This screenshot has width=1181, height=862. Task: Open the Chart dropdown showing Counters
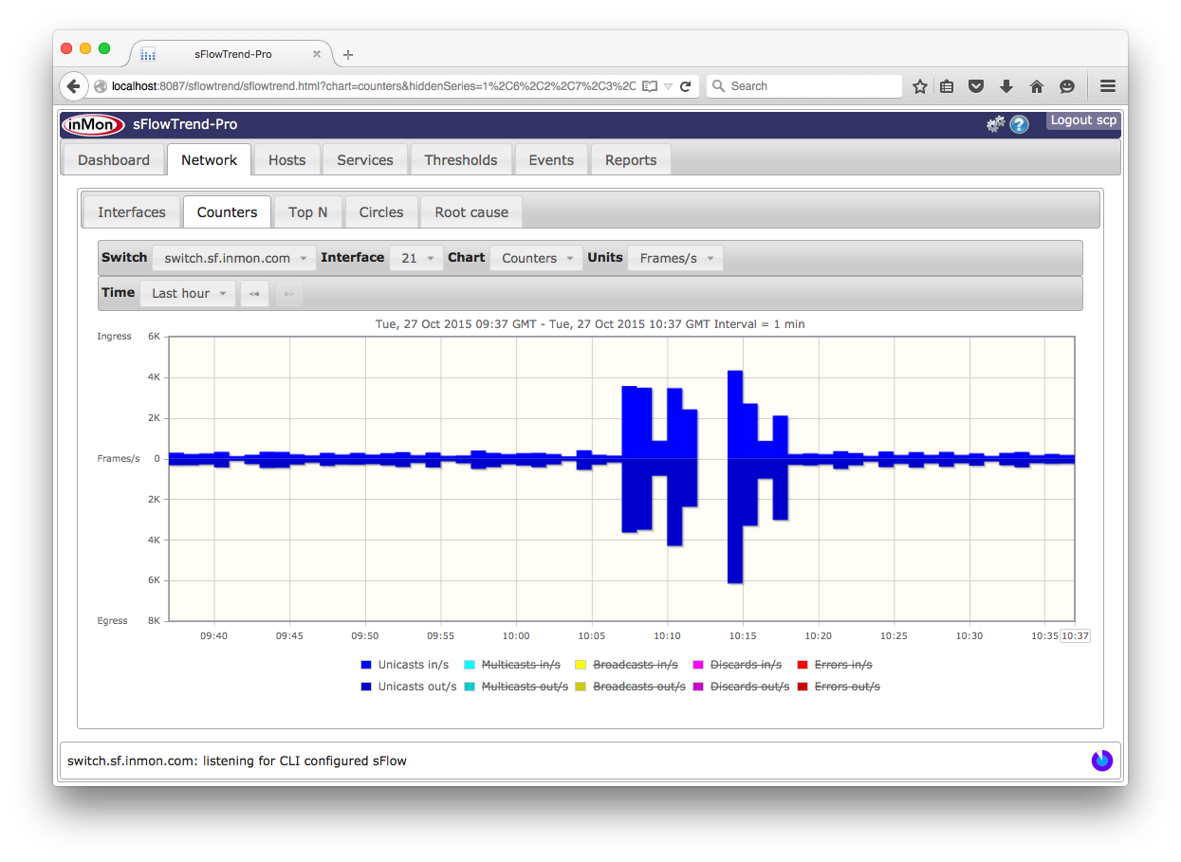pyautogui.click(x=537, y=258)
